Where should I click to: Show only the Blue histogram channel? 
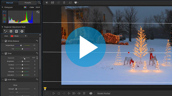(5, 22)
